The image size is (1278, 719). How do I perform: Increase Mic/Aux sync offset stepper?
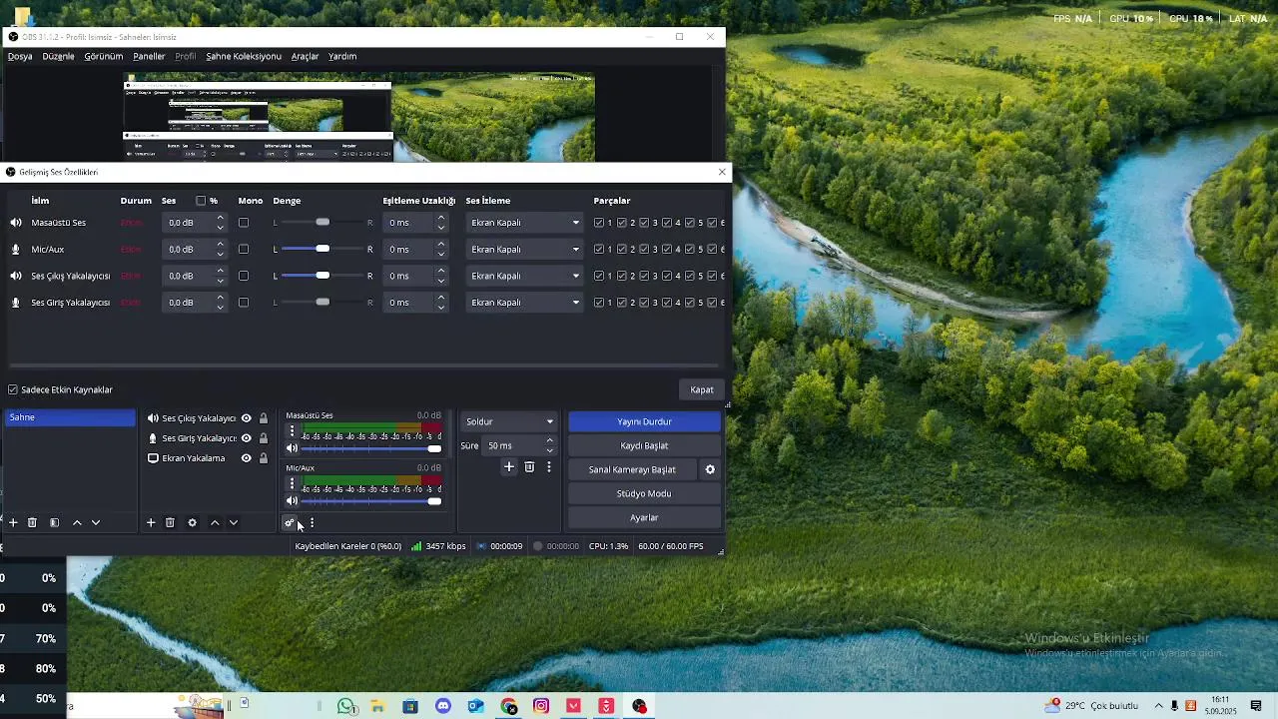click(x=440, y=245)
